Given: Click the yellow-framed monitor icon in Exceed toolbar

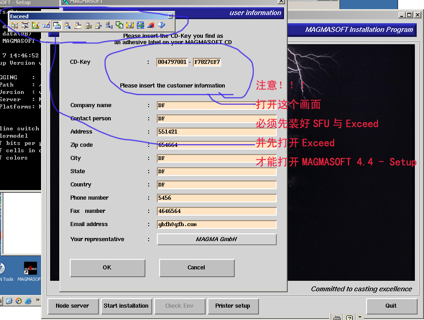Looking at the screenshot, I should pos(130,25).
